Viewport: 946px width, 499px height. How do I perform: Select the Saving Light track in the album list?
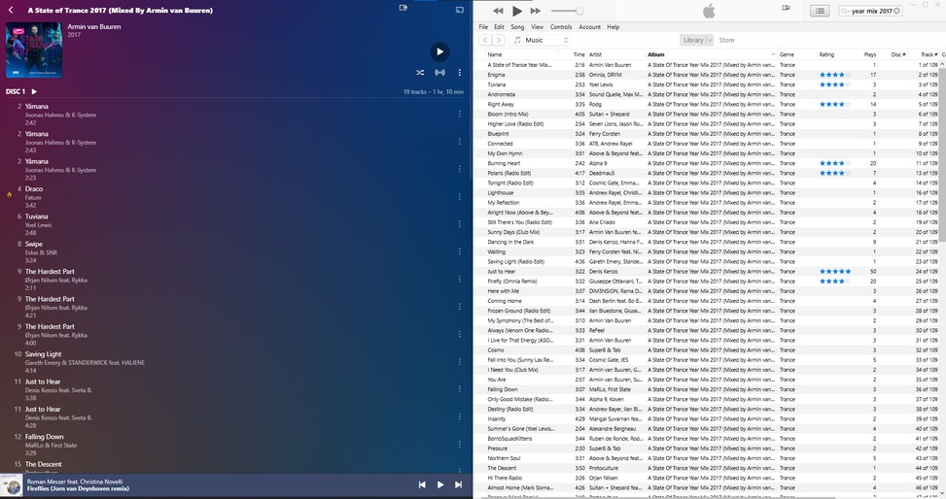[235, 362]
